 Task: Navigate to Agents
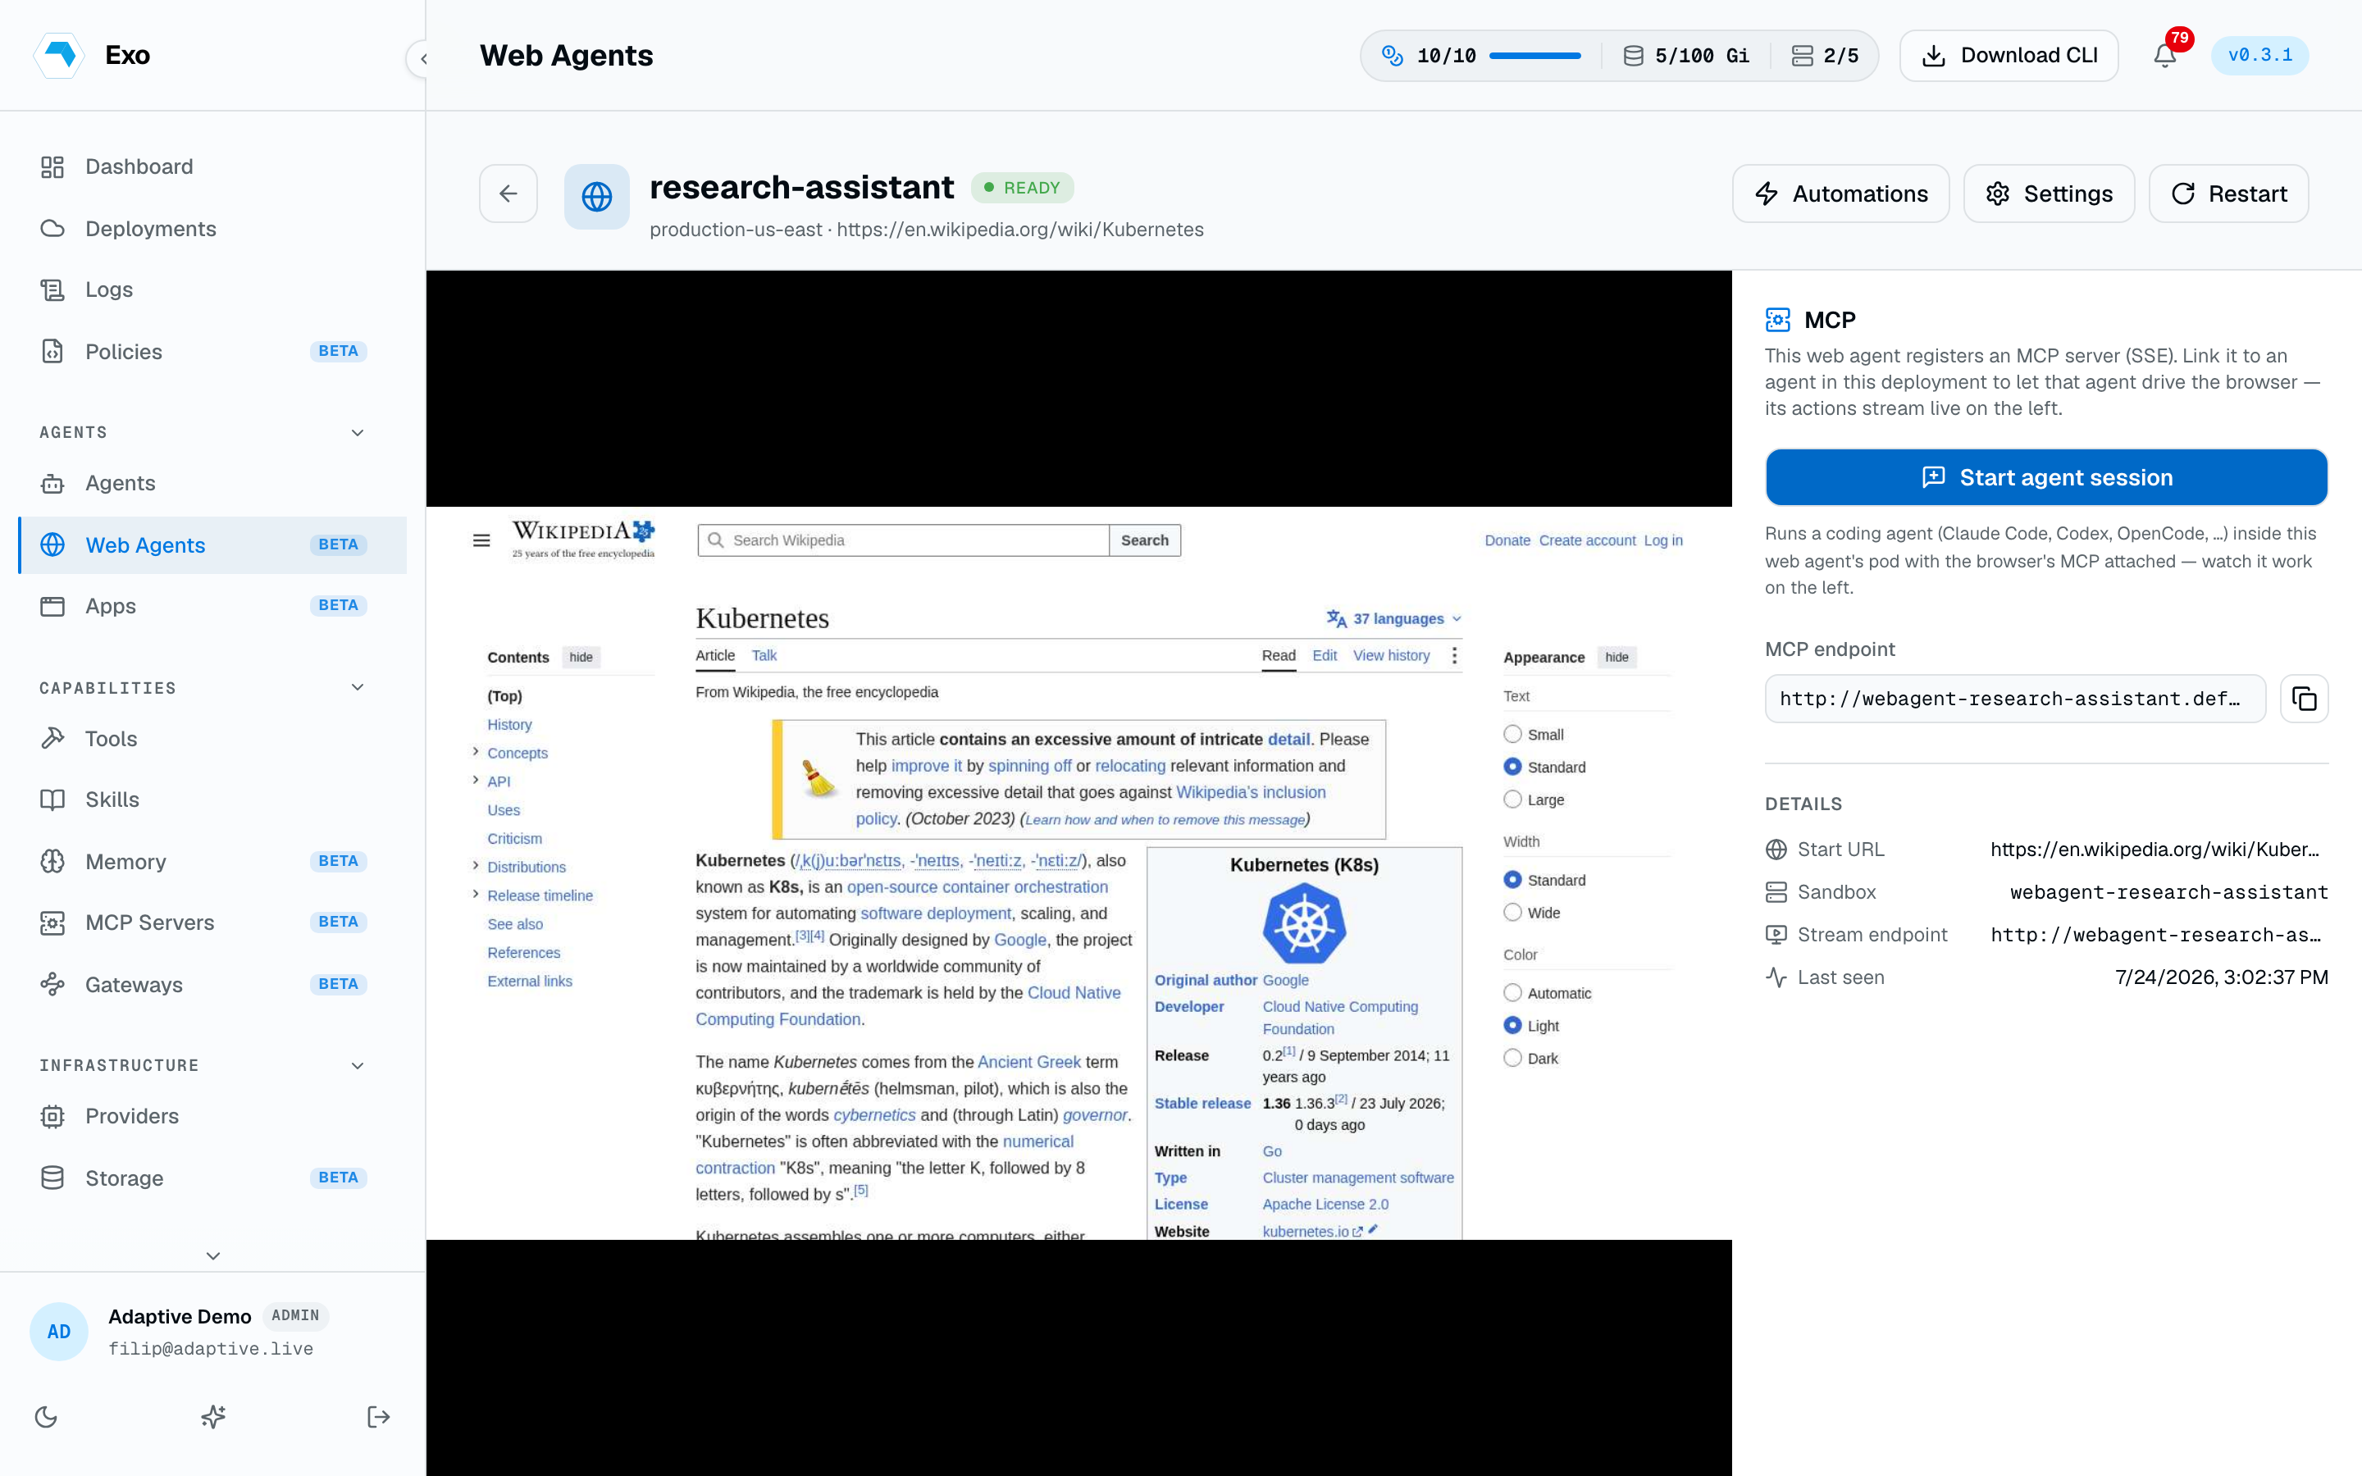[212, 483]
